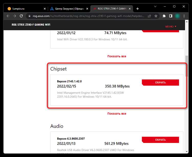Image resolution: width=192 pixels, height=157 pixels.
Task: Maximize the browser window
Action: (174, 6)
